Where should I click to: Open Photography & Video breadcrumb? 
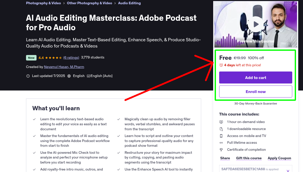click(x=44, y=3)
